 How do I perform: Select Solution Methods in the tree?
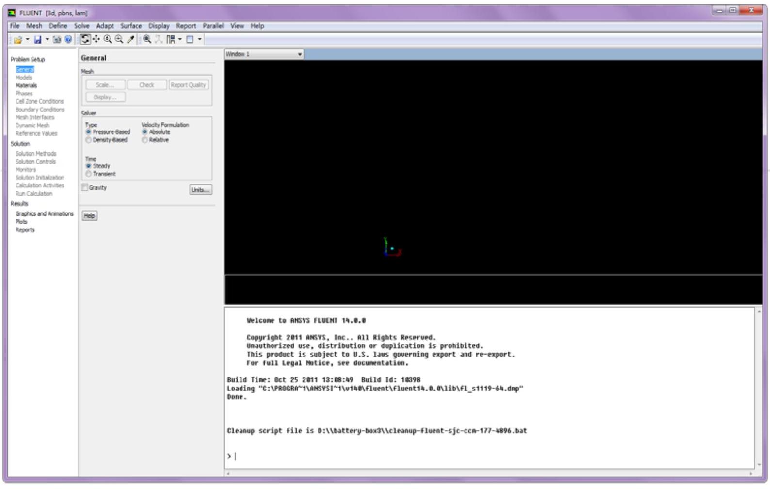pos(36,154)
